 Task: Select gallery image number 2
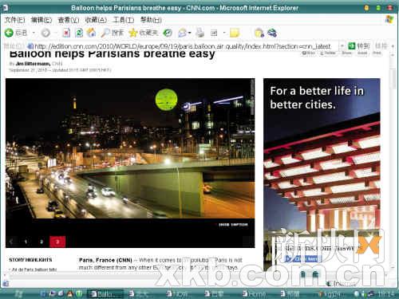[x=41, y=242]
